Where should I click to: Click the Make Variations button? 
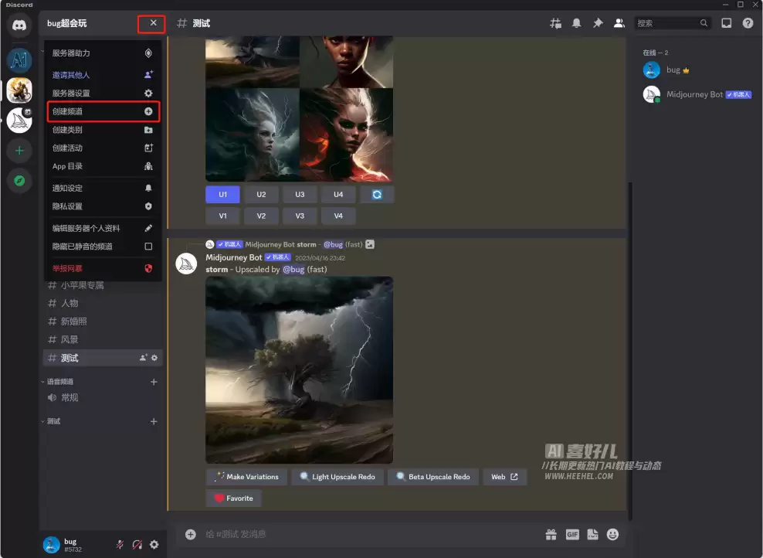pyautogui.click(x=246, y=477)
